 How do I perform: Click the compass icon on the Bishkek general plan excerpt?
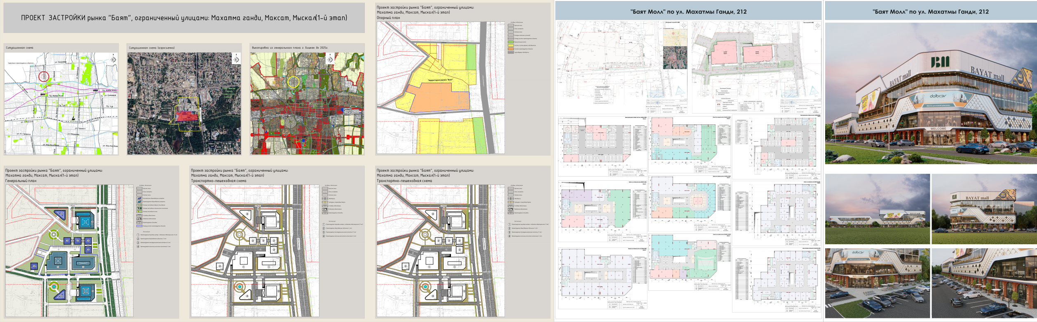pyautogui.click(x=330, y=60)
